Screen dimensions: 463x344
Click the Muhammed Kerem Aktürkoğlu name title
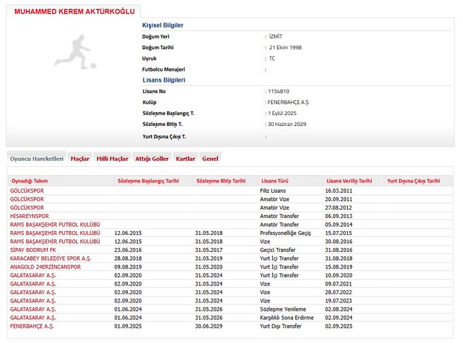coord(74,12)
